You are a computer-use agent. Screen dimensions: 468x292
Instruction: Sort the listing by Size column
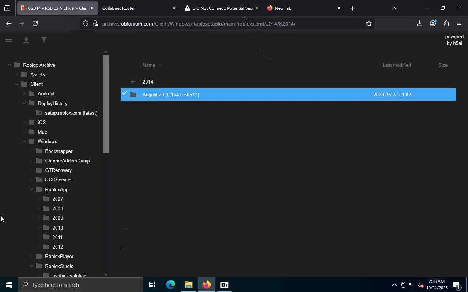pyautogui.click(x=443, y=65)
